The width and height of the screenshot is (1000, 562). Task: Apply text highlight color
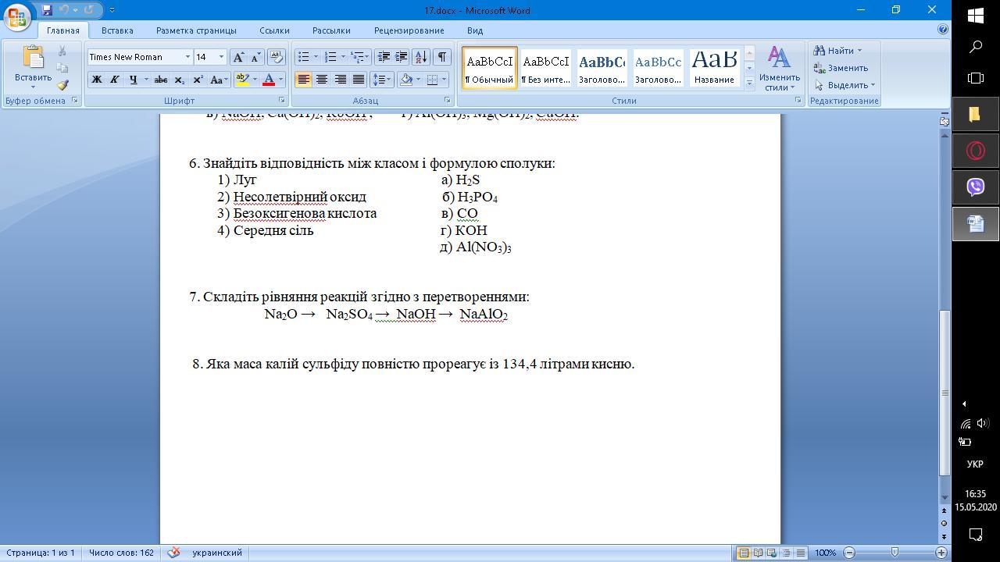242,80
